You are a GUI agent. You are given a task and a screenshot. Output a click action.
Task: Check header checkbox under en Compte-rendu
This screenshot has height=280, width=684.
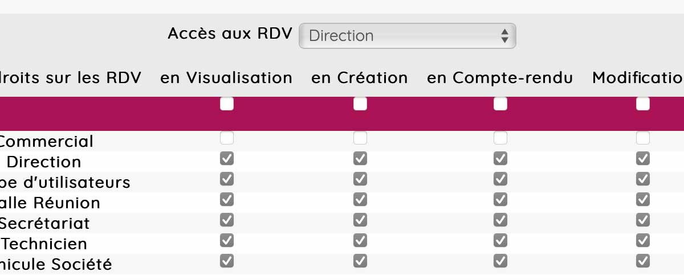point(500,104)
